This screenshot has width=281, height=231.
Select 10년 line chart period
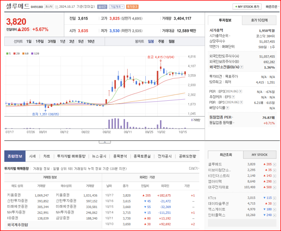coord(91,41)
